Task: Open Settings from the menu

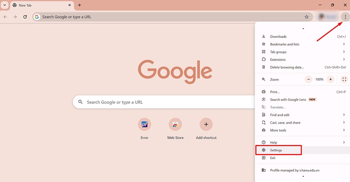Action: tap(302, 150)
